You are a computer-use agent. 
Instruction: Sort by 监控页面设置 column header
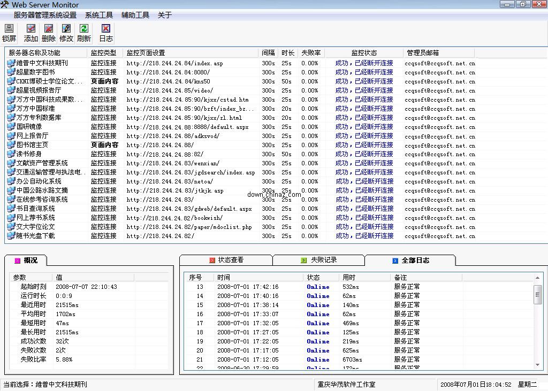click(x=191, y=53)
